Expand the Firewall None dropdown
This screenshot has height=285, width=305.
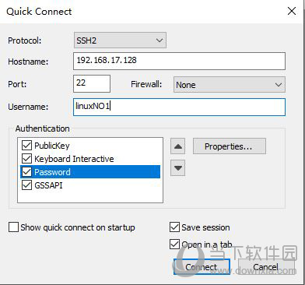pyautogui.click(x=230, y=84)
